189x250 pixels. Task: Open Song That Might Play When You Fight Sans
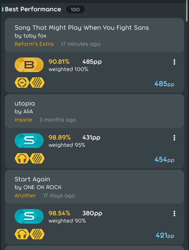pos(82,28)
